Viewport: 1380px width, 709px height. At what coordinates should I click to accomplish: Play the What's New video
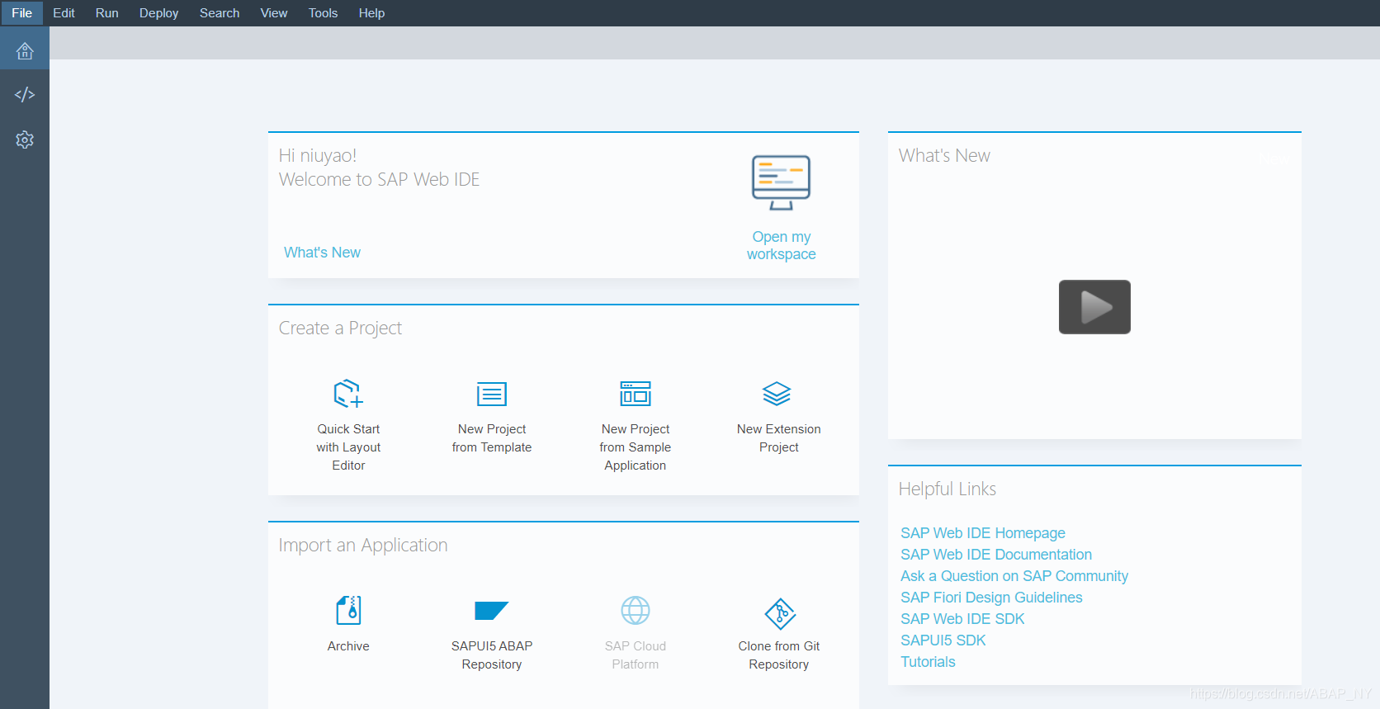(x=1094, y=307)
